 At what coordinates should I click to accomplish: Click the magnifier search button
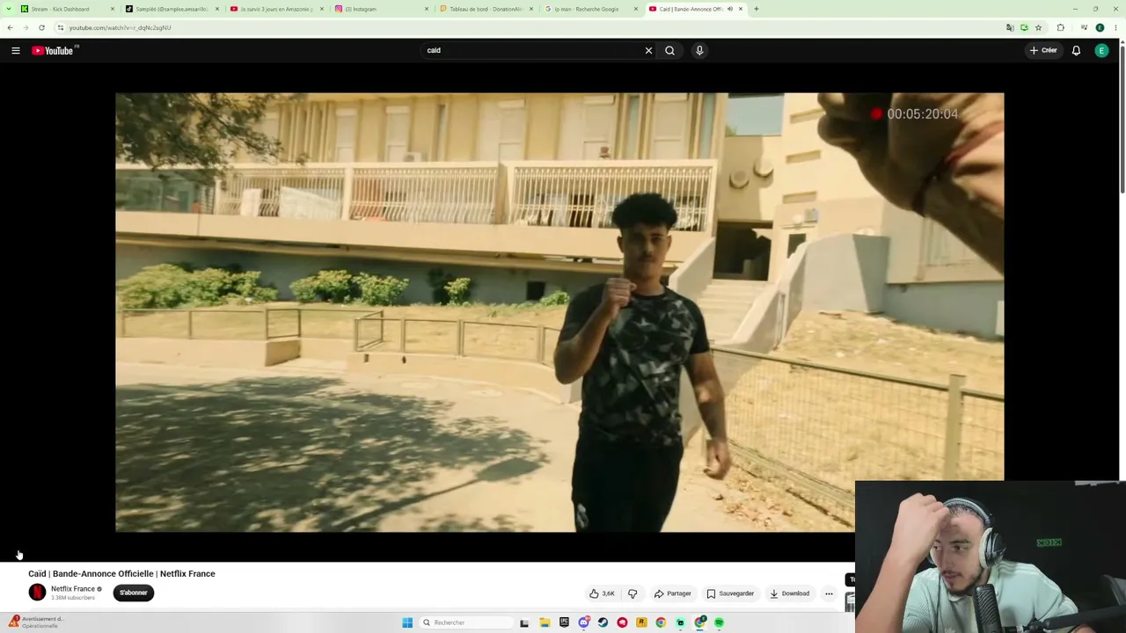click(670, 51)
